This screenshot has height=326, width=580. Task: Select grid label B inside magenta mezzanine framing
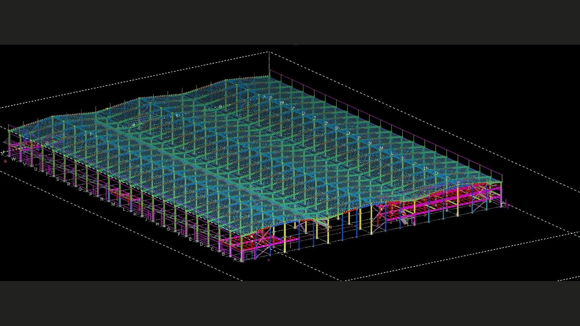(491, 198)
